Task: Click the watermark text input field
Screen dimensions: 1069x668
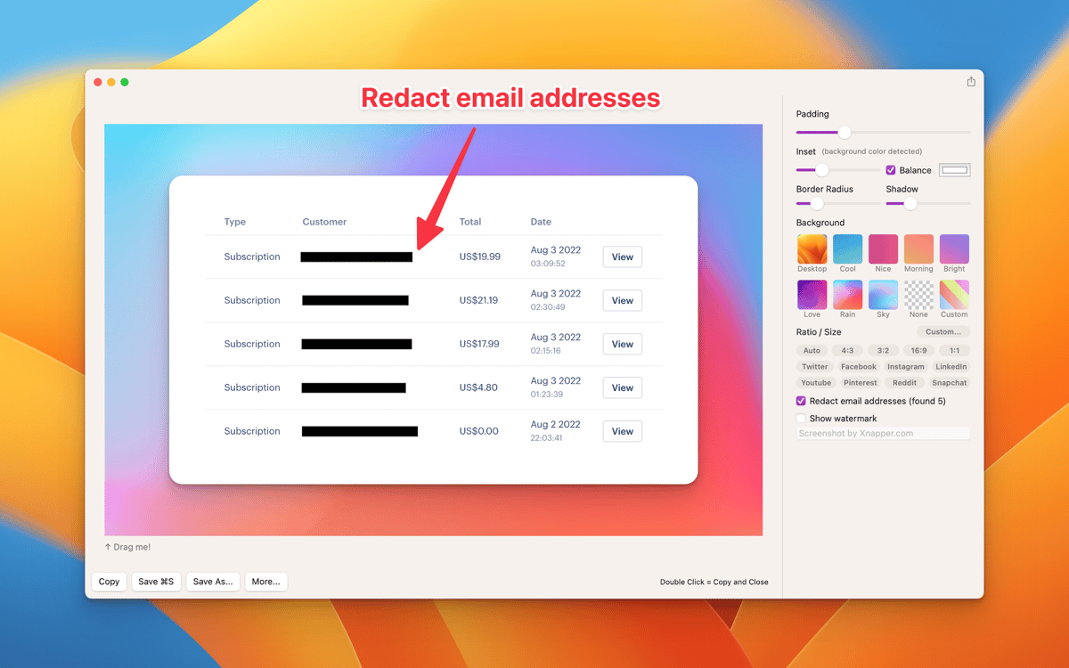Action: [882, 434]
